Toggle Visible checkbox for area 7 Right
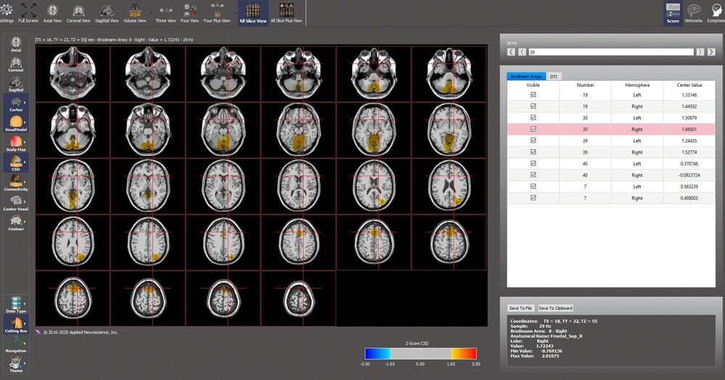725x380 pixels. click(534, 197)
